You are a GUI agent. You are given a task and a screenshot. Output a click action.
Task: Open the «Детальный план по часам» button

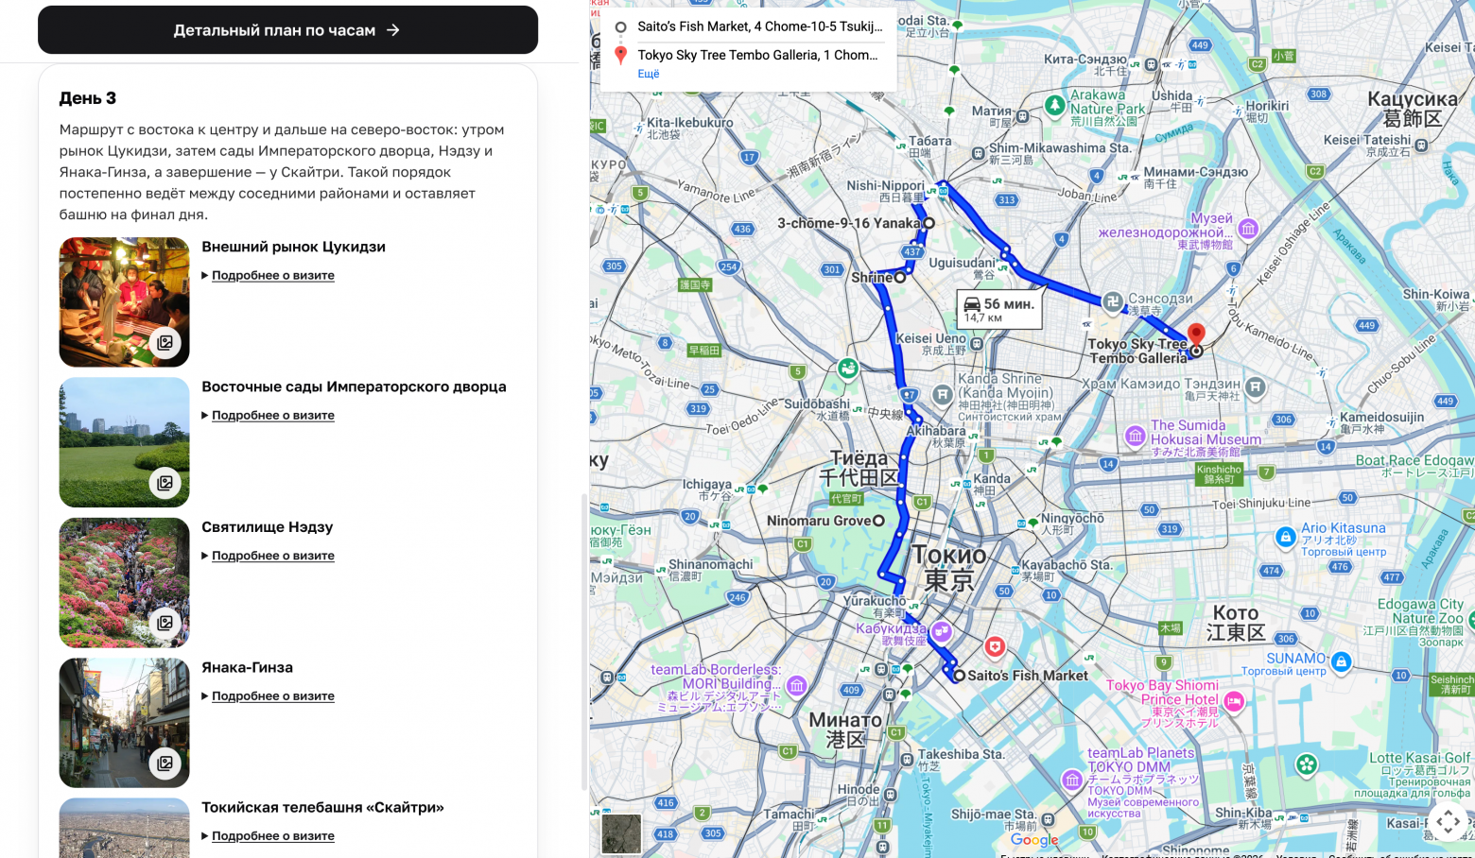click(x=287, y=30)
